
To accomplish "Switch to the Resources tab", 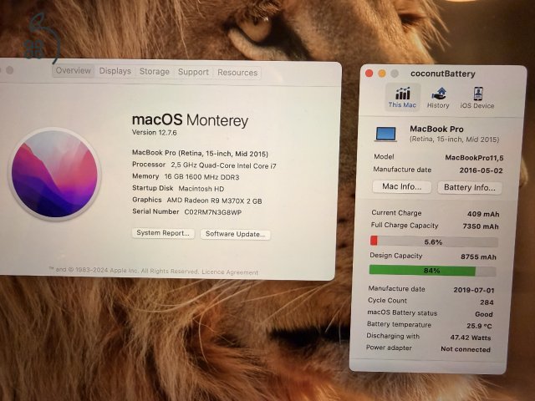I will [x=237, y=73].
